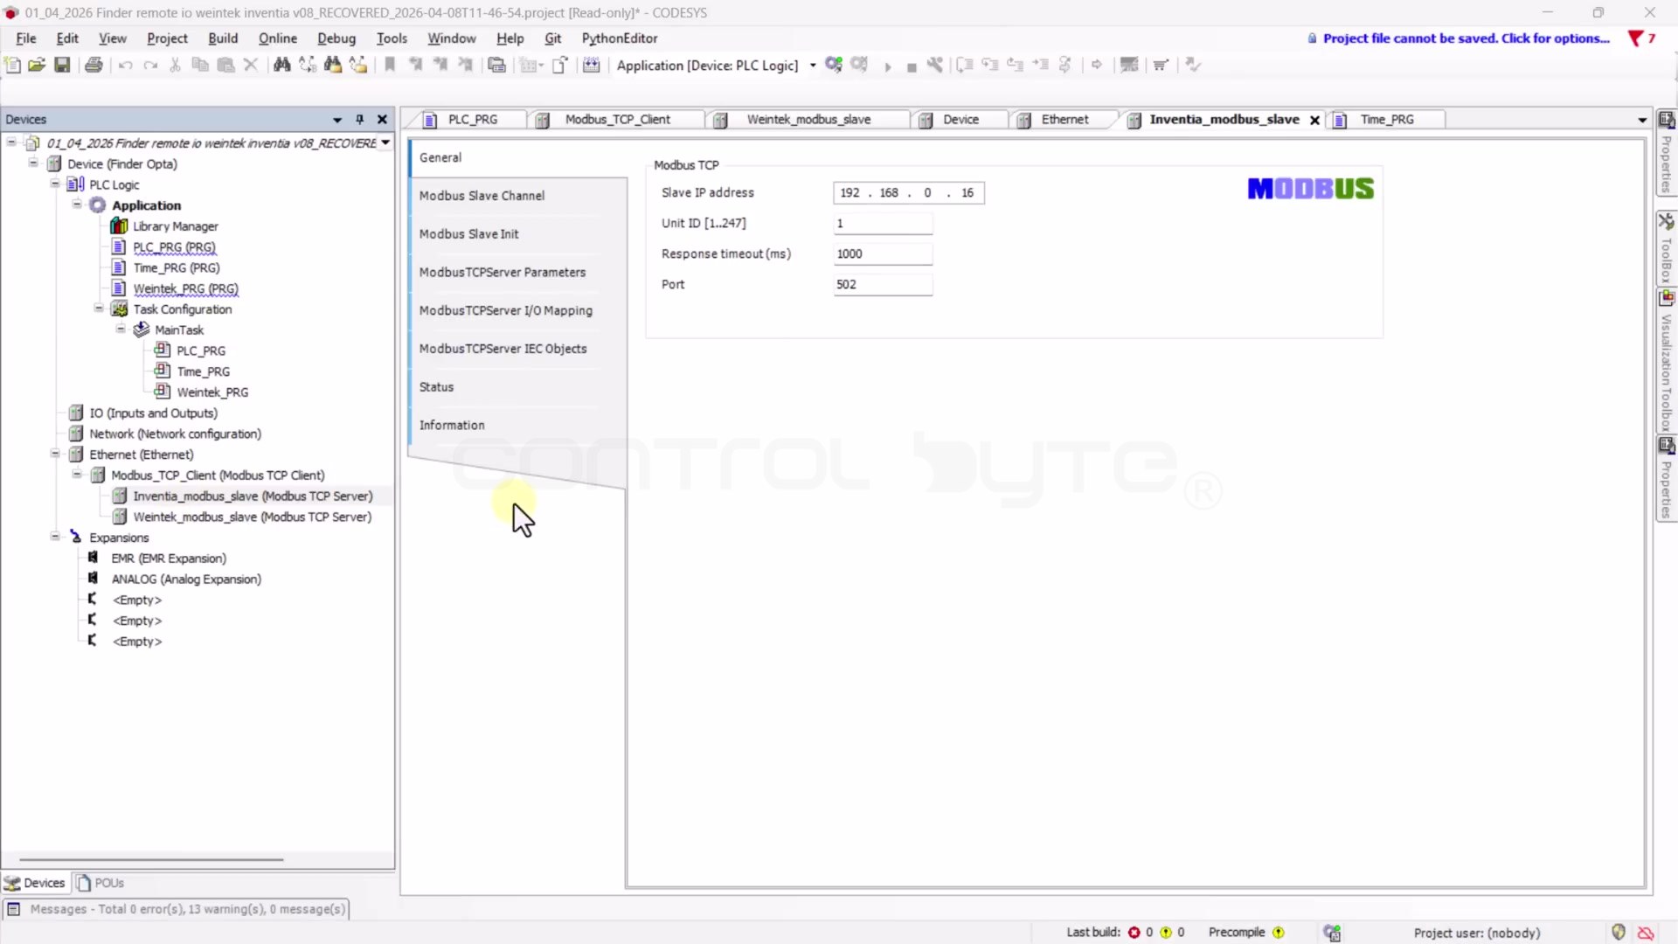The width and height of the screenshot is (1678, 944).
Task: Collapse the PLC Logic tree node
Action: [55, 184]
